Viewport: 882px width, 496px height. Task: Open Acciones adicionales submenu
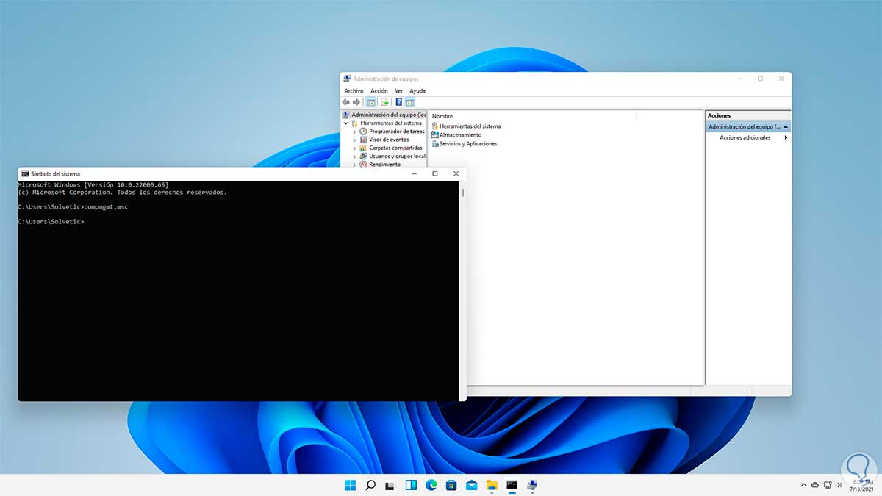(745, 138)
